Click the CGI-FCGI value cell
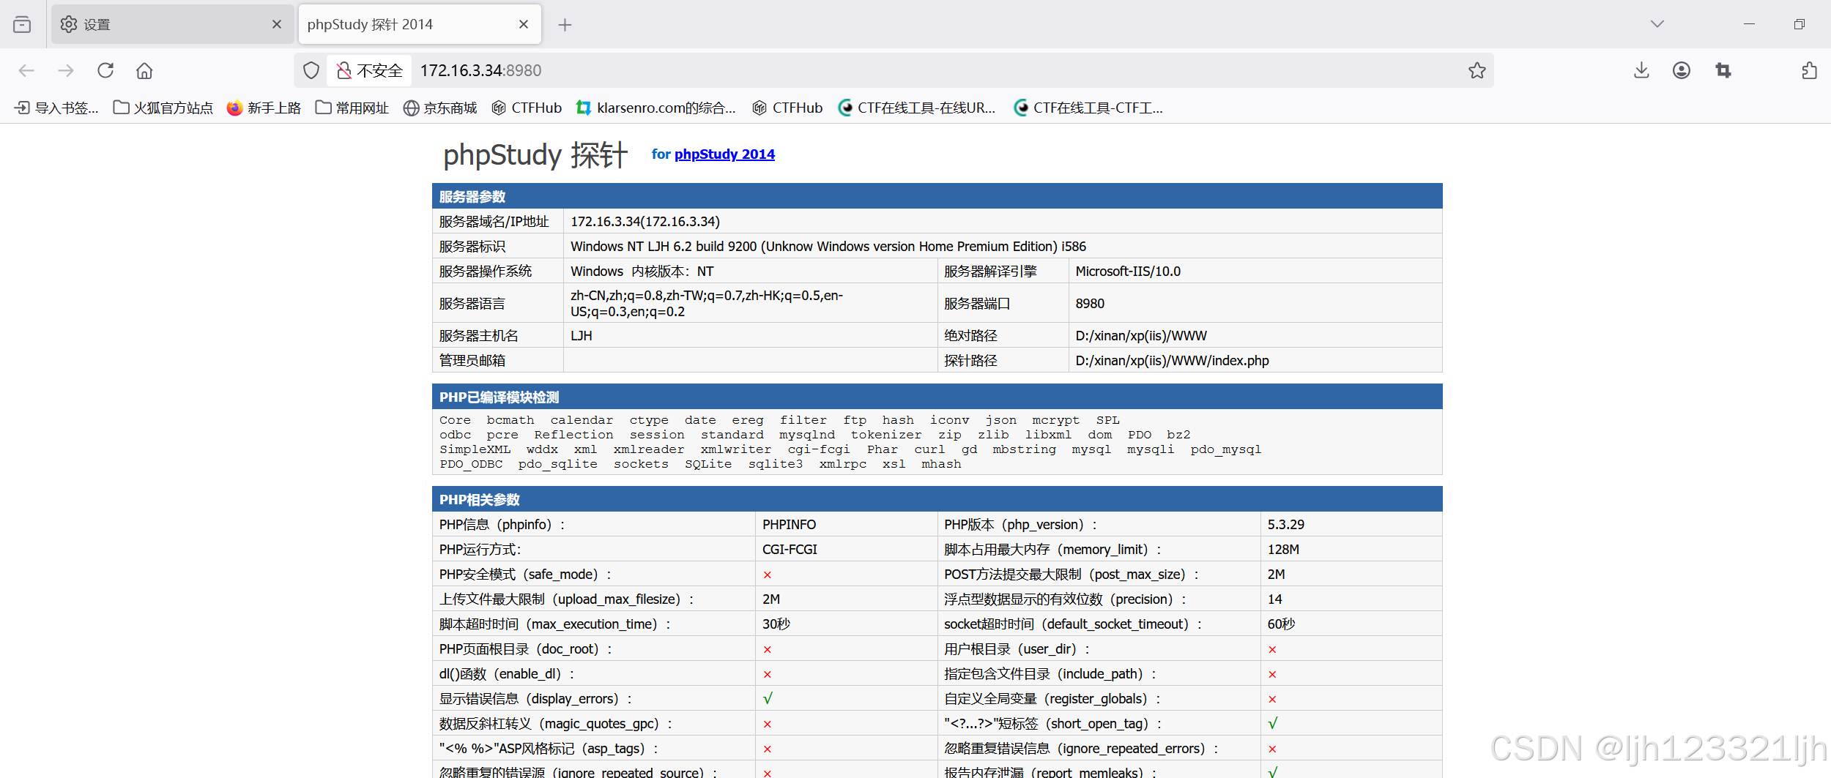The height and width of the screenshot is (778, 1831). click(x=790, y=550)
